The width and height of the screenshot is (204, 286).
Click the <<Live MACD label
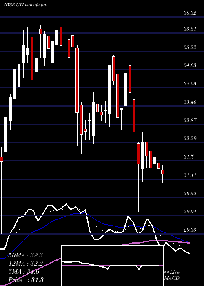[x=172, y=275]
